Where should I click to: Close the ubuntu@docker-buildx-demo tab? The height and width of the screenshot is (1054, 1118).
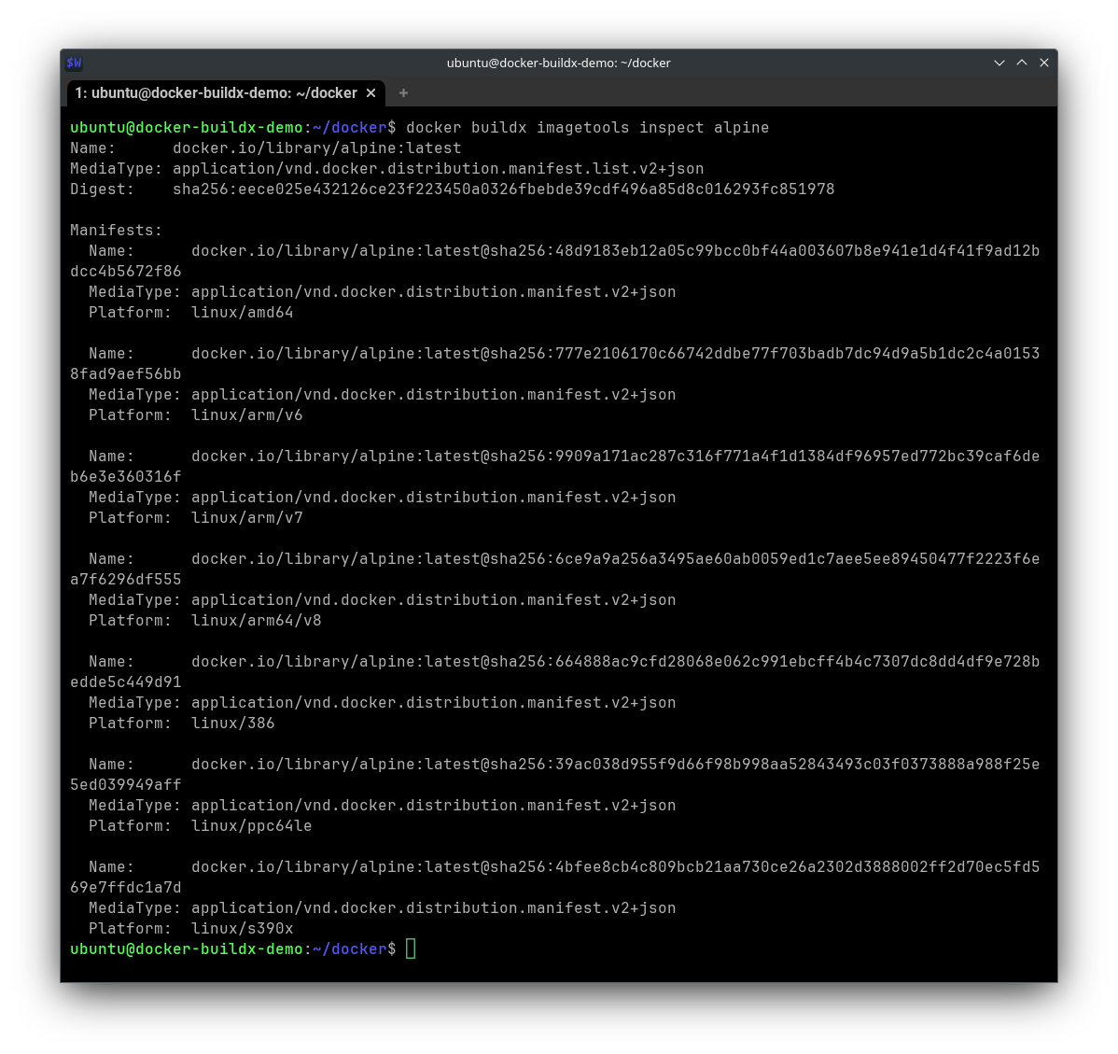click(370, 93)
